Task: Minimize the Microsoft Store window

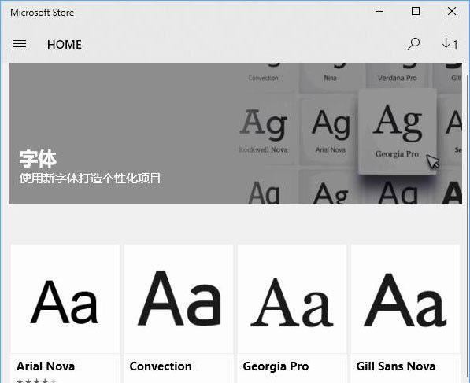Action: pyautogui.click(x=379, y=11)
